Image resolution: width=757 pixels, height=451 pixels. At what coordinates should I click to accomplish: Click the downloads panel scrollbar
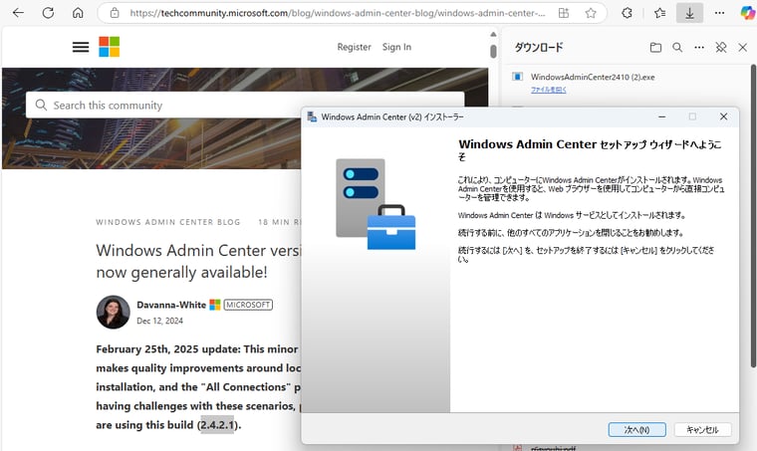click(x=753, y=216)
